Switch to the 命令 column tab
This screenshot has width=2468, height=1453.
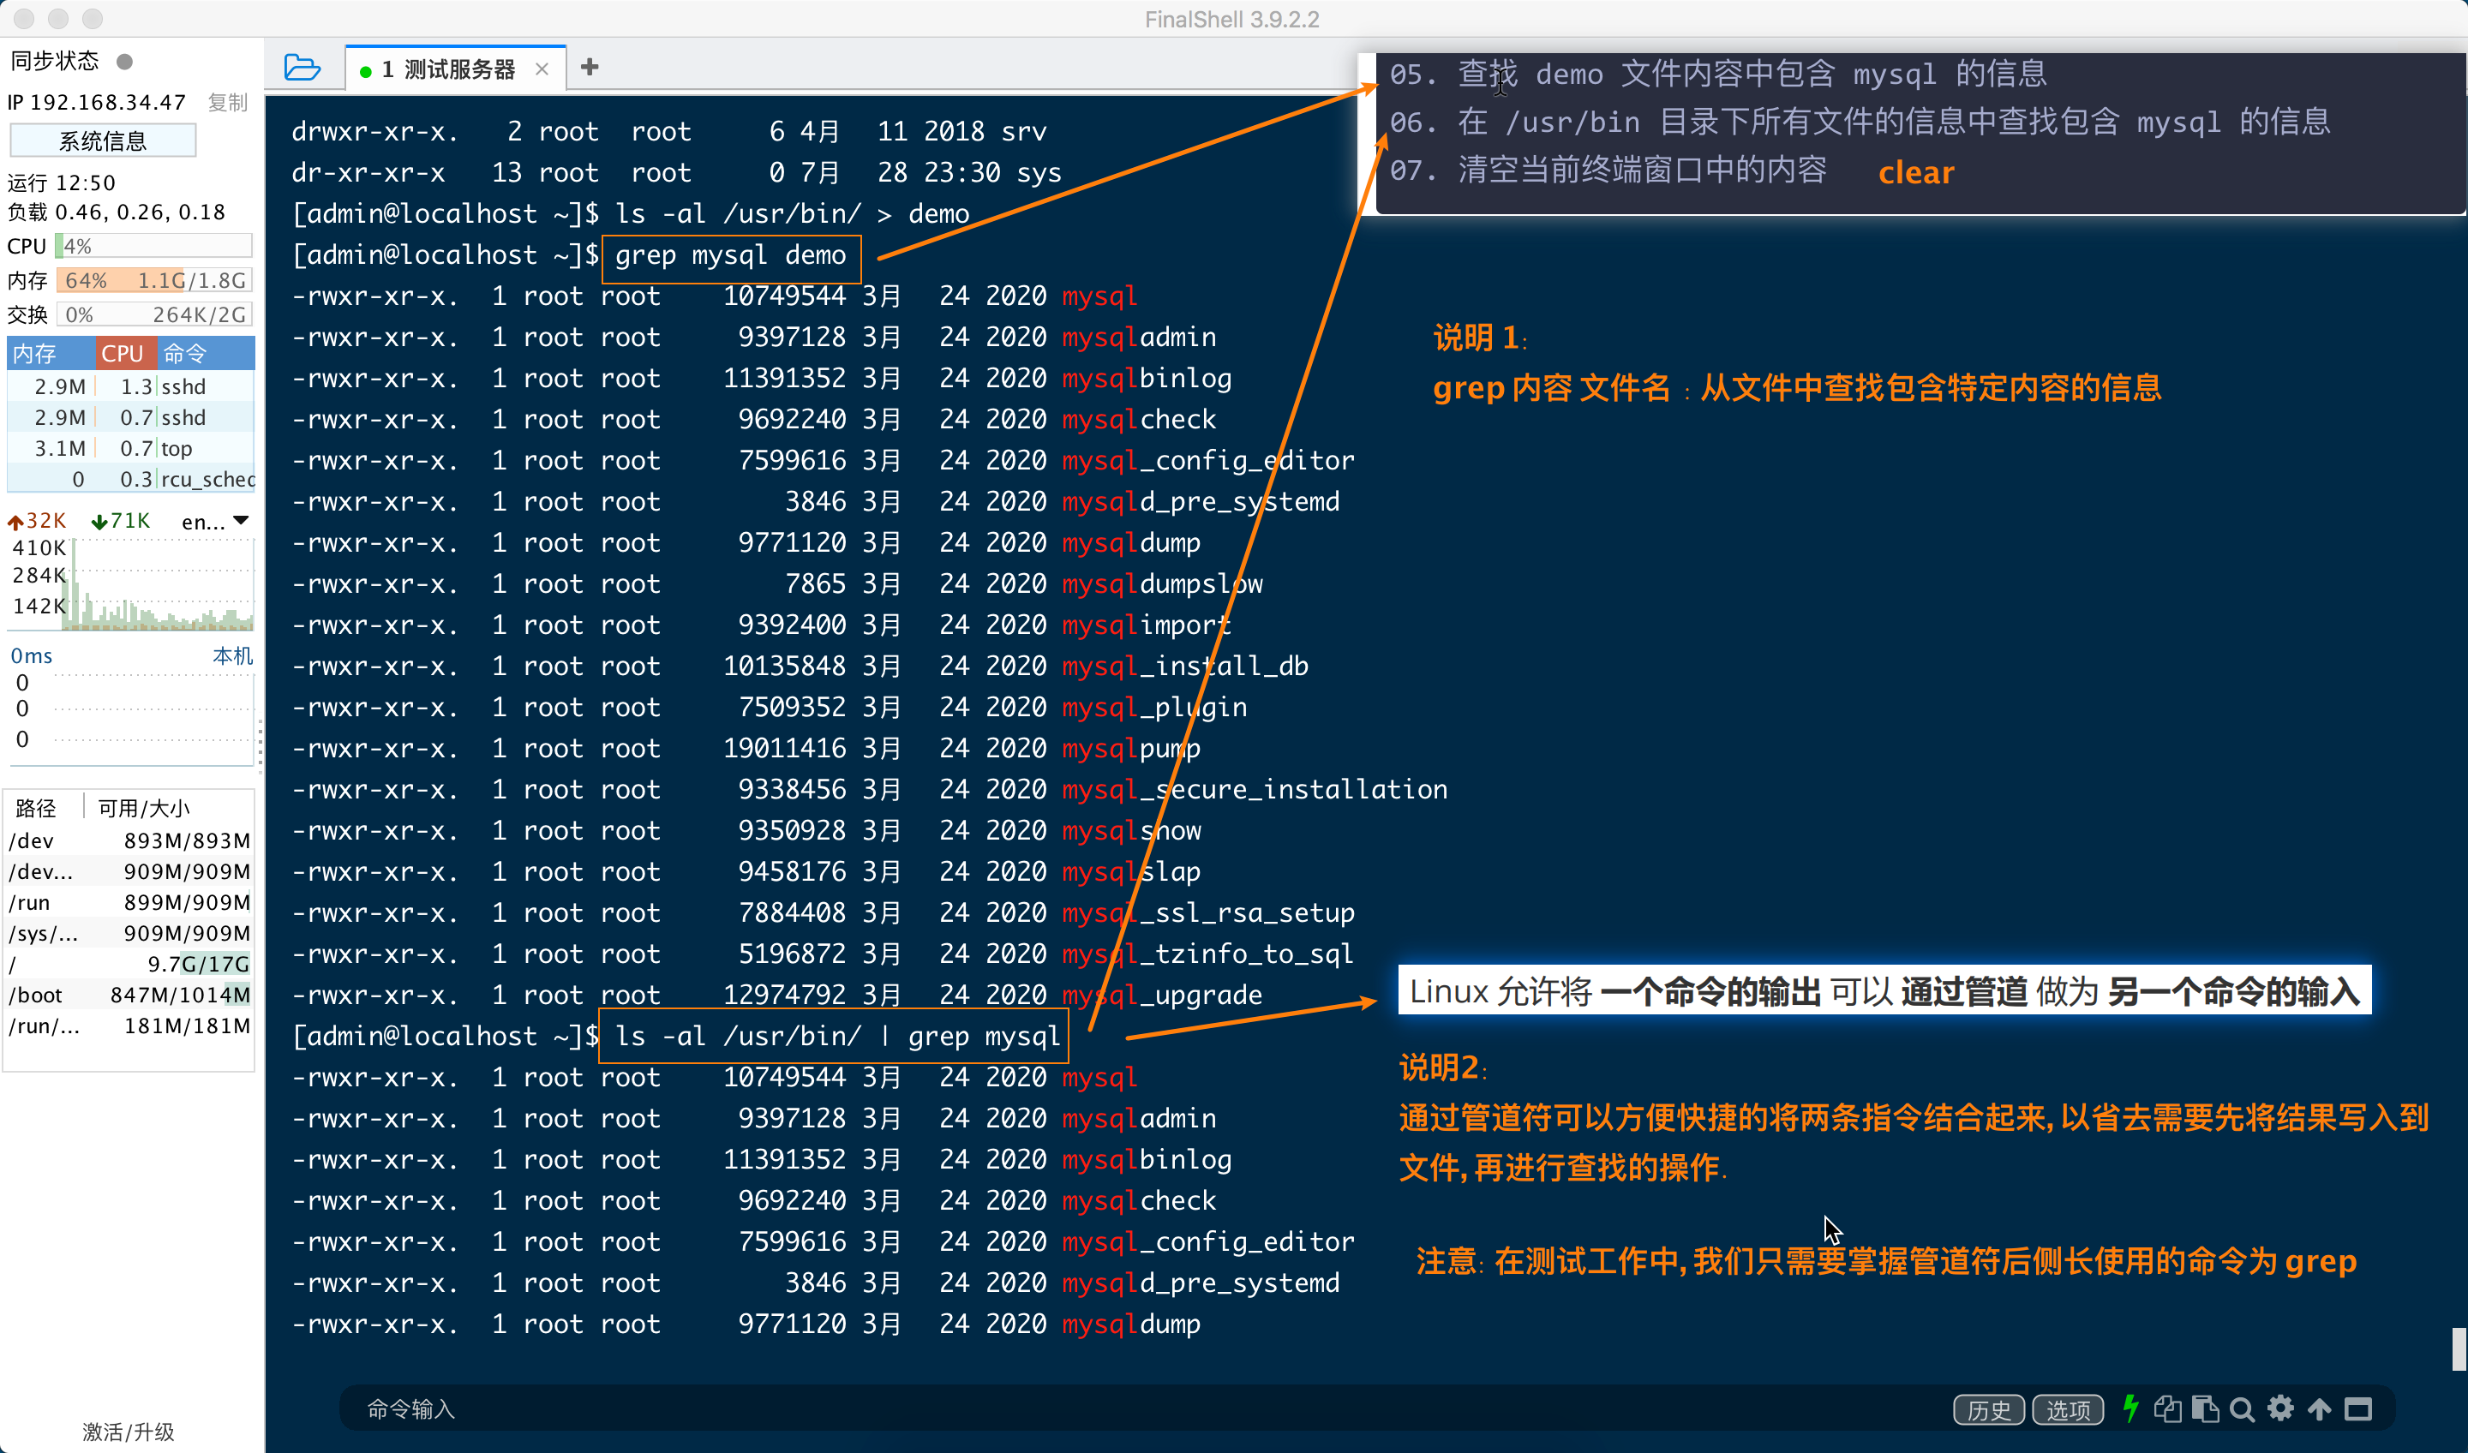coord(185,354)
